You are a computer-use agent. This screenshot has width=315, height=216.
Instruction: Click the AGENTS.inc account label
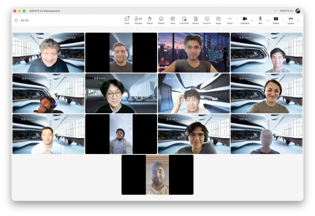[x=286, y=11]
